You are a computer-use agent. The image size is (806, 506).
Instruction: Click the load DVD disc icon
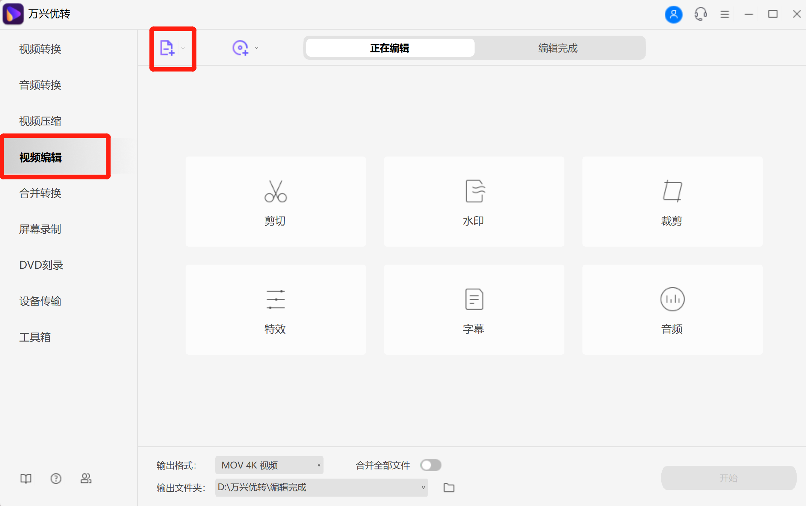[x=240, y=48]
